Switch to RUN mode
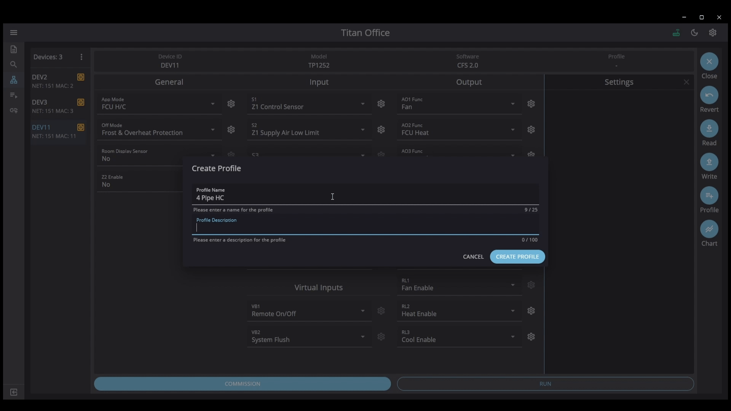This screenshot has width=731, height=411. 545,384
